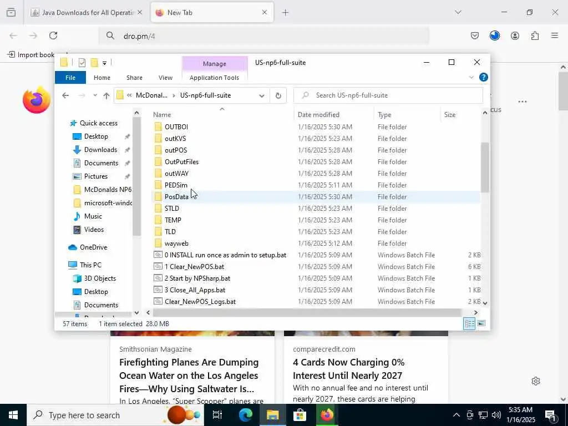
Task: Open the 4 Cards Now Charging article
Action: 348,369
